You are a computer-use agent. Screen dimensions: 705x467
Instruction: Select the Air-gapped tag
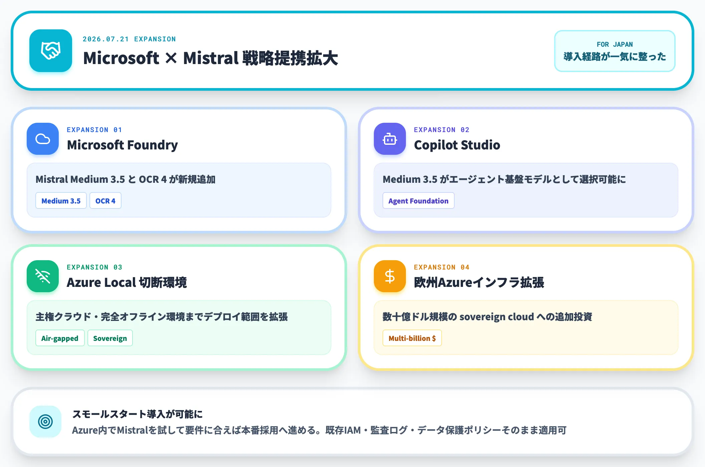coord(60,338)
